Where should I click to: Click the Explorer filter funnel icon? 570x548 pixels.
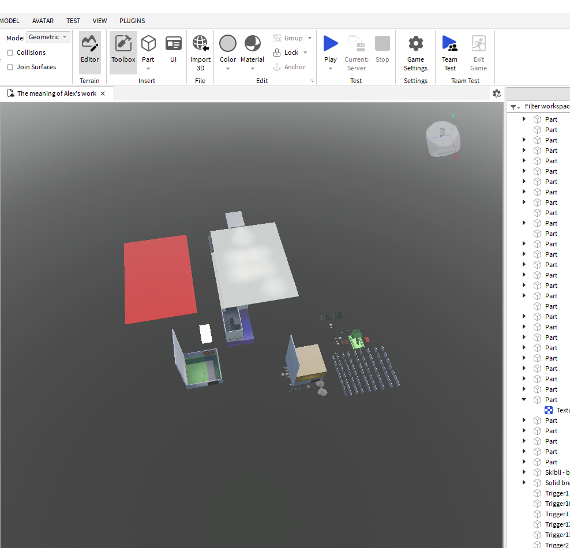[513, 107]
